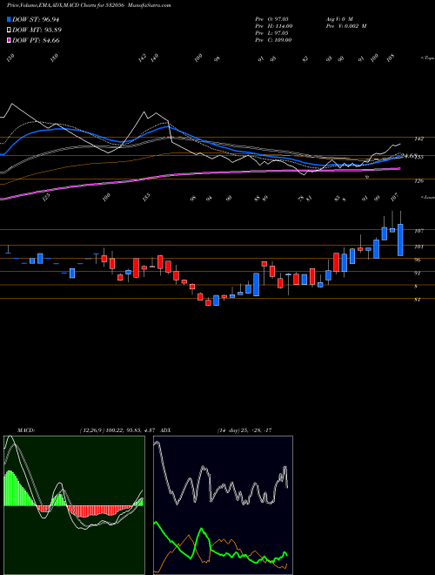Click the 101 candlestick axis label
Viewport: 435px width, 575px height.
[x=419, y=247]
